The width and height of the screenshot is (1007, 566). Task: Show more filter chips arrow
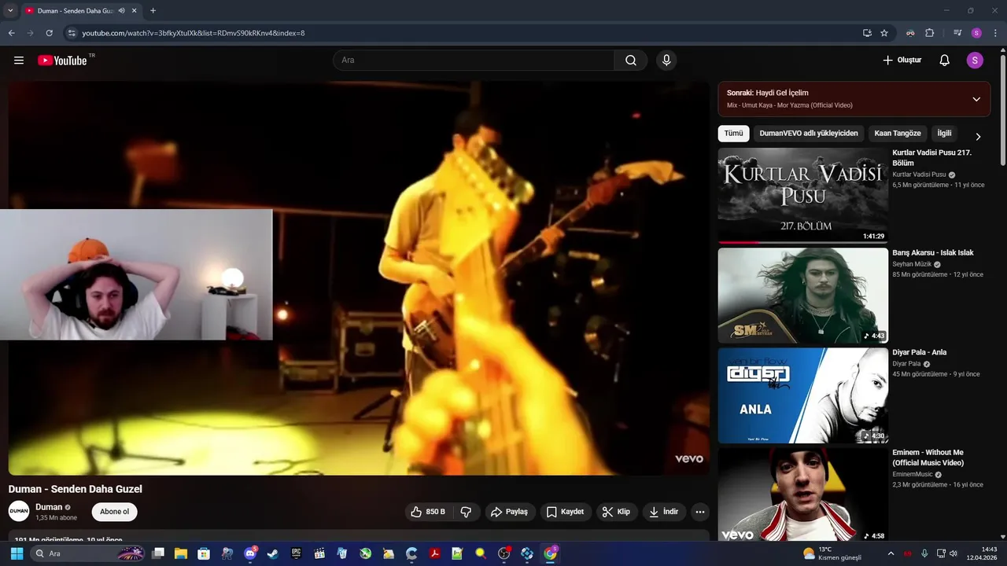pos(978,137)
